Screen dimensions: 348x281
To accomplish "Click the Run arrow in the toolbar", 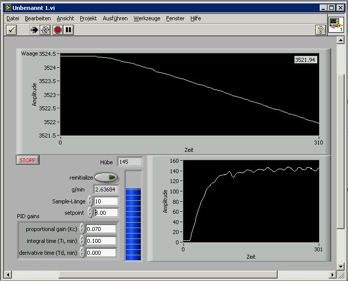I will click(34, 30).
